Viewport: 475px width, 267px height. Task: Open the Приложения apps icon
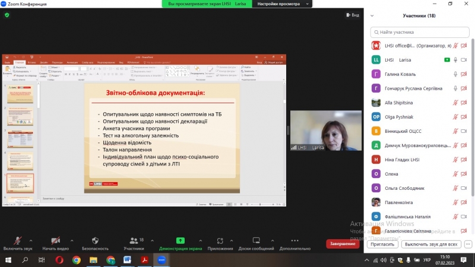pyautogui.click(x=220, y=240)
